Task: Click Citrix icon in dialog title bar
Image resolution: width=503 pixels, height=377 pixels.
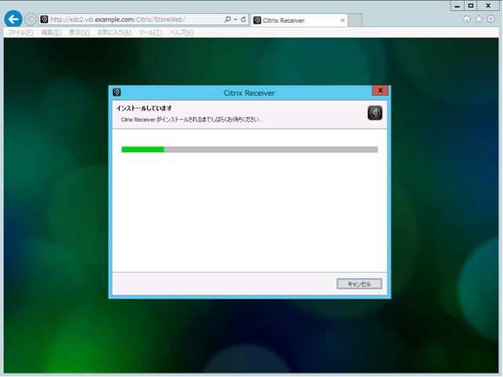Action: point(117,92)
